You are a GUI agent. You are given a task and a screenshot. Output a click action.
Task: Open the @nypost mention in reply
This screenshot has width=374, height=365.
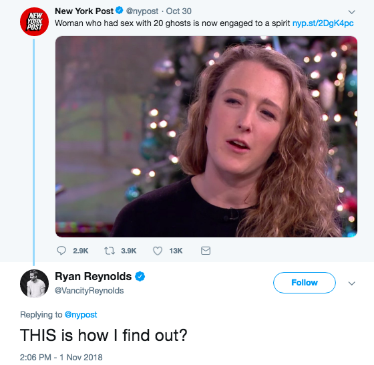81,315
